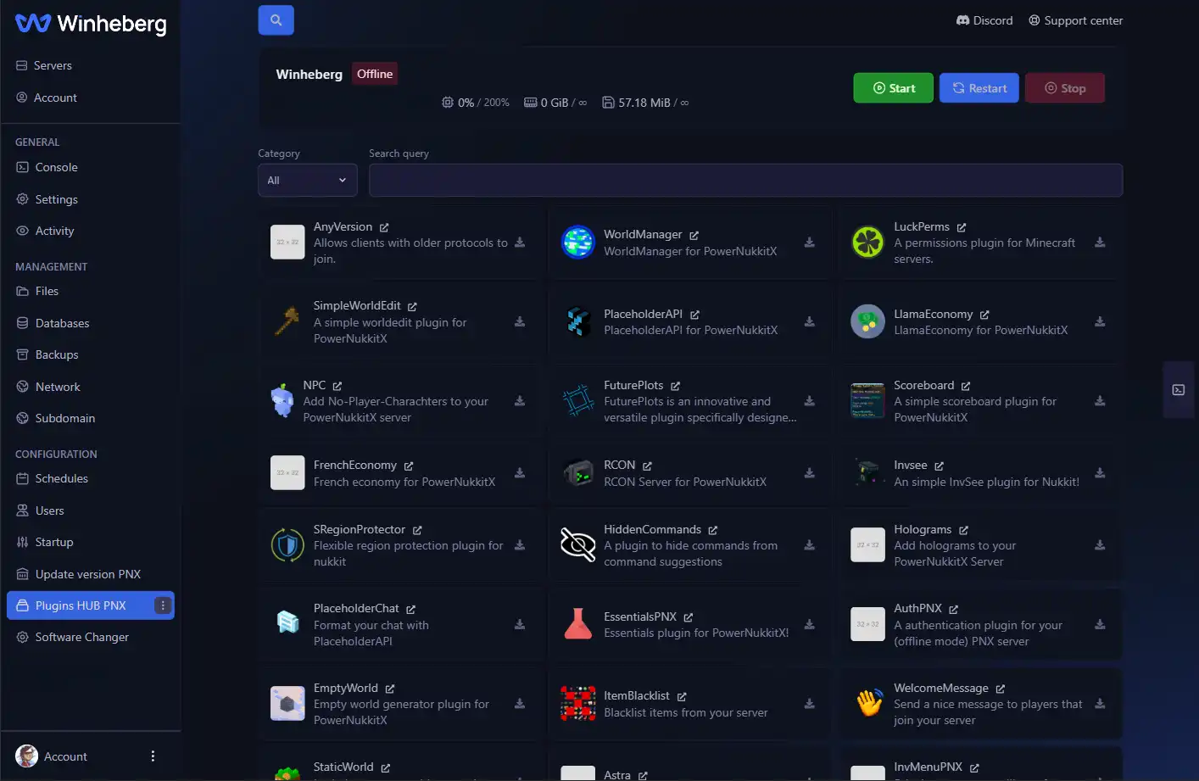The height and width of the screenshot is (781, 1199).
Task: Download the PlaceholderAPI plugin
Action: click(810, 322)
